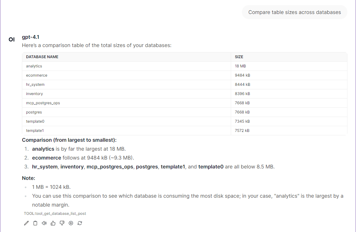This screenshot has height=232, width=356.
Task: Play the response aloud via speaker icon
Action: click(x=44, y=223)
